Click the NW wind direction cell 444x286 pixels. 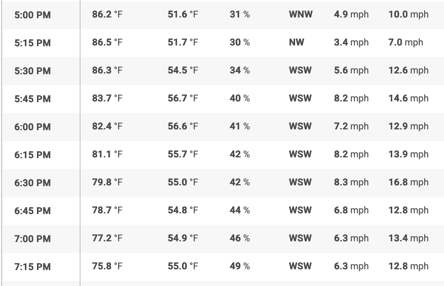297,42
